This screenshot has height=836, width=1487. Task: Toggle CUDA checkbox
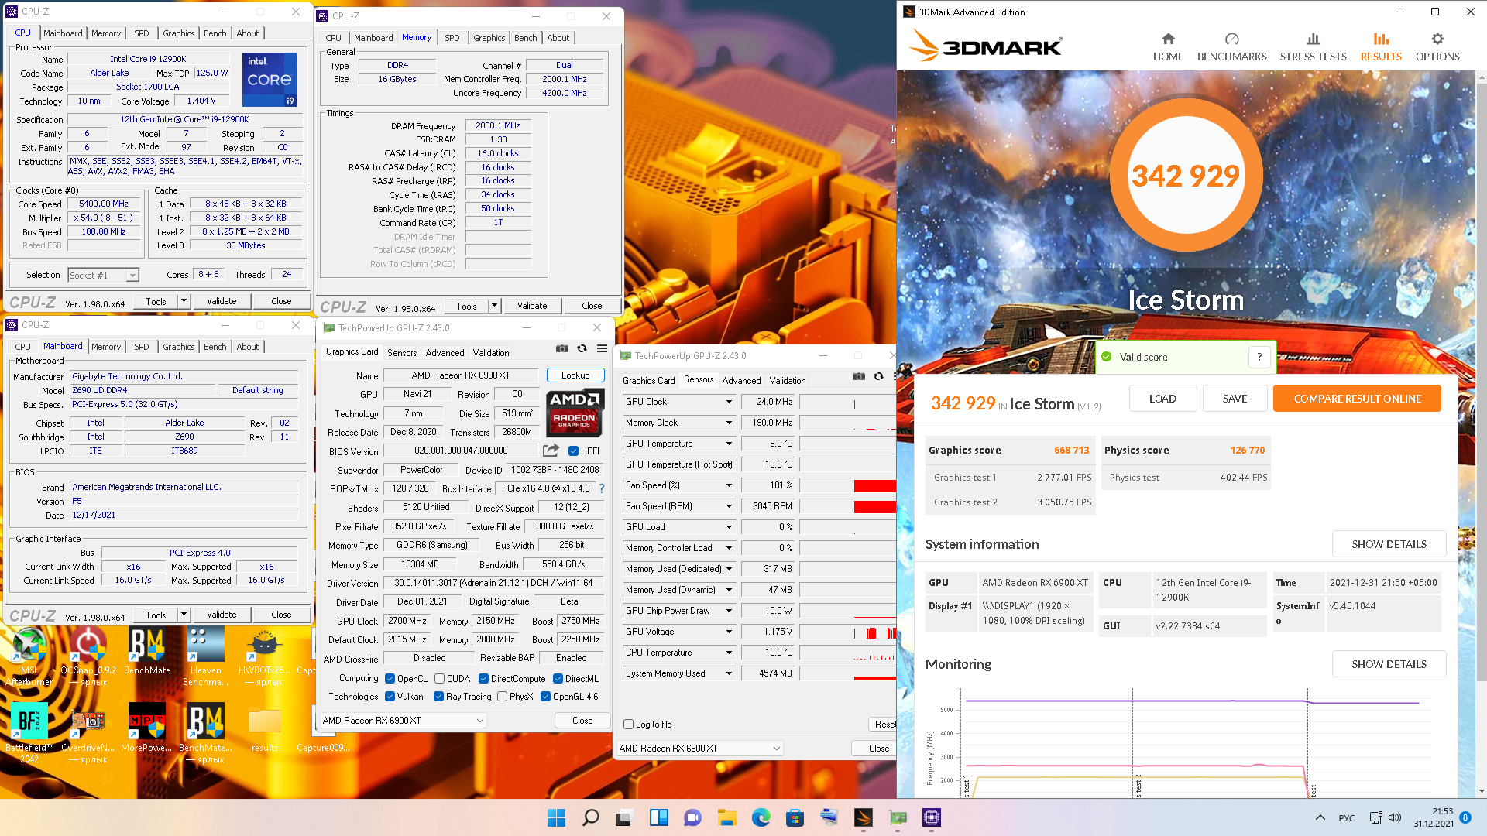click(439, 678)
